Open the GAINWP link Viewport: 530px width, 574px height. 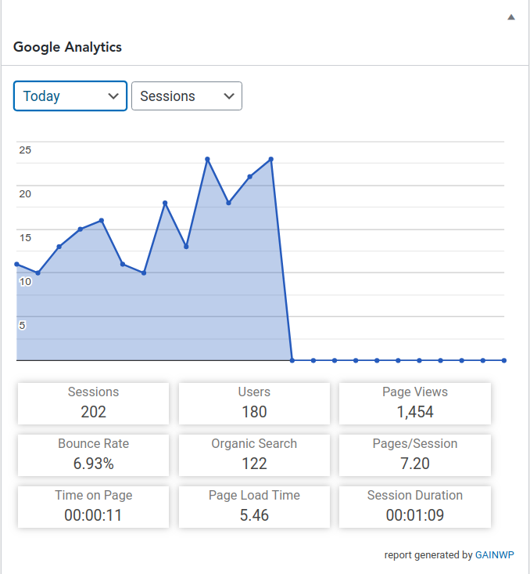coord(494,555)
